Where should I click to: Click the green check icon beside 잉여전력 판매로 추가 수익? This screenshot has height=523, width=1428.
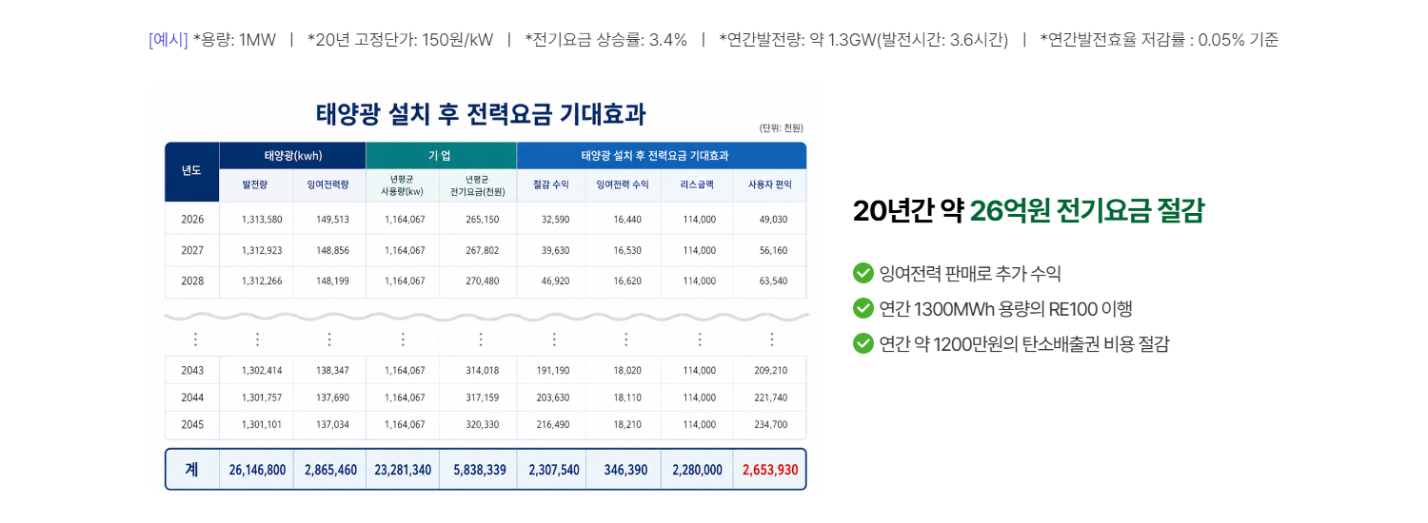pos(863,274)
